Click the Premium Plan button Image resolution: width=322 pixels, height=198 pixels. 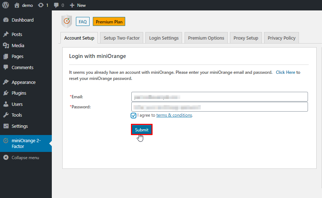tap(109, 22)
